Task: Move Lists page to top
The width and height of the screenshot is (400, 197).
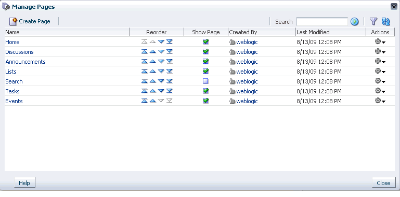Action: click(145, 72)
